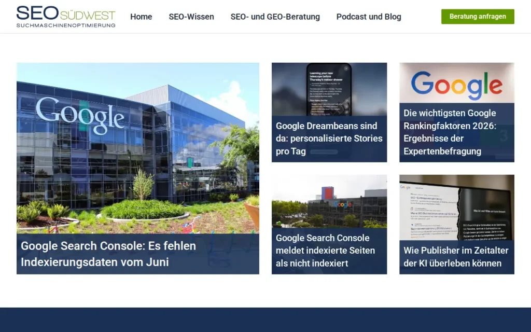
Task: Read 'Google Dreambeans sind da' article
Action: [x=329, y=139]
